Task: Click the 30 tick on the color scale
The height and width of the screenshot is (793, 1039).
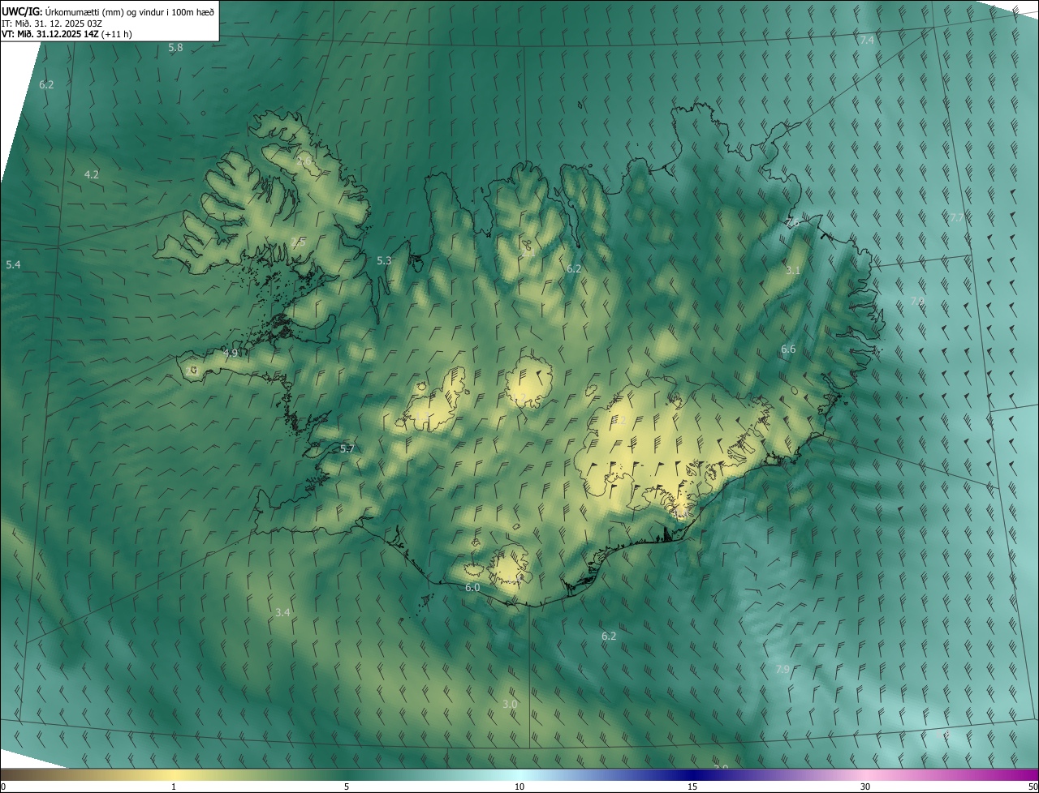Action: (865, 787)
